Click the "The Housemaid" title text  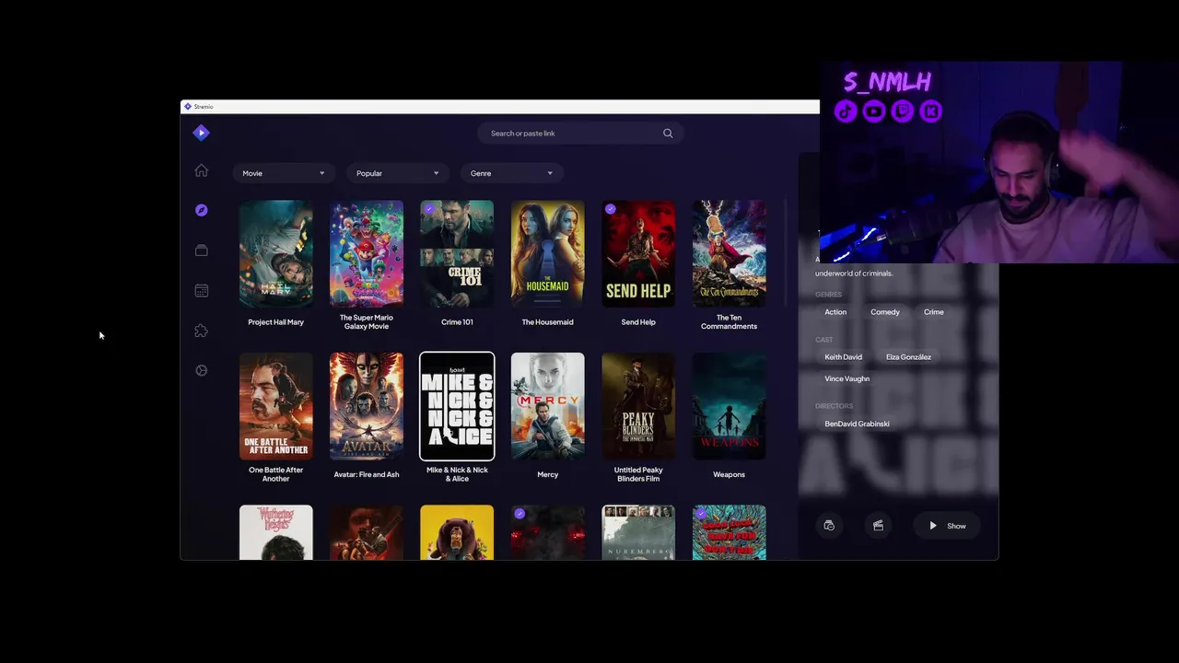pyautogui.click(x=548, y=322)
